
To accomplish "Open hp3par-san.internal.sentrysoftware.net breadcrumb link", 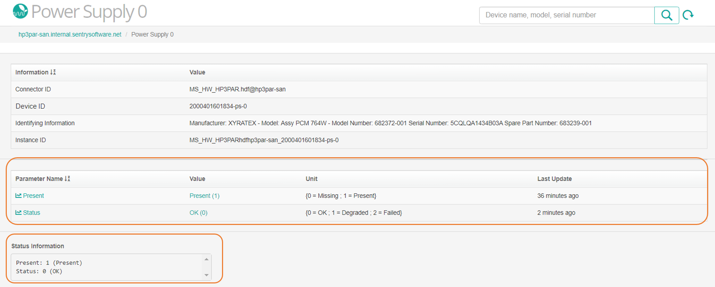I will [x=70, y=35].
